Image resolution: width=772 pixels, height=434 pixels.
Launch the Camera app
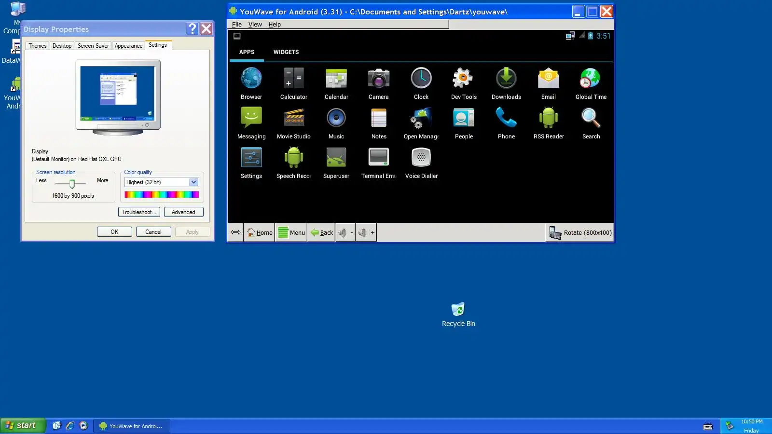point(379,83)
